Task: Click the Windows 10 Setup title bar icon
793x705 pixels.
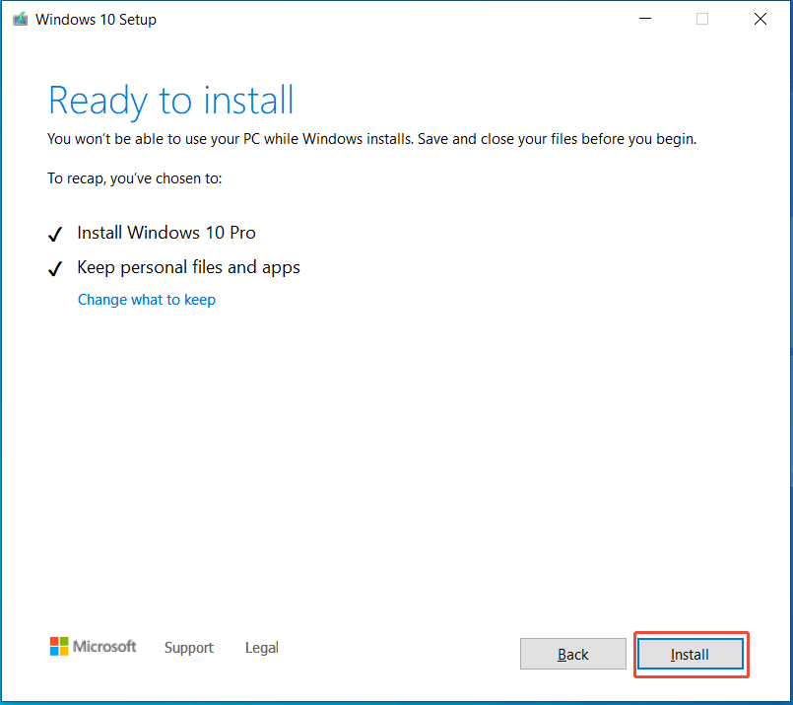Action: 21,18
